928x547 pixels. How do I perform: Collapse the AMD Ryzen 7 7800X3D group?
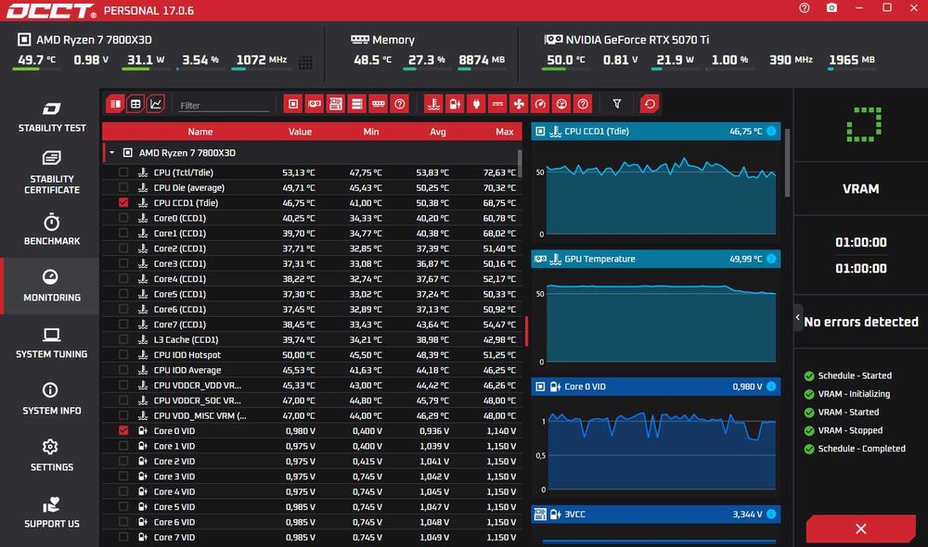[x=112, y=153]
